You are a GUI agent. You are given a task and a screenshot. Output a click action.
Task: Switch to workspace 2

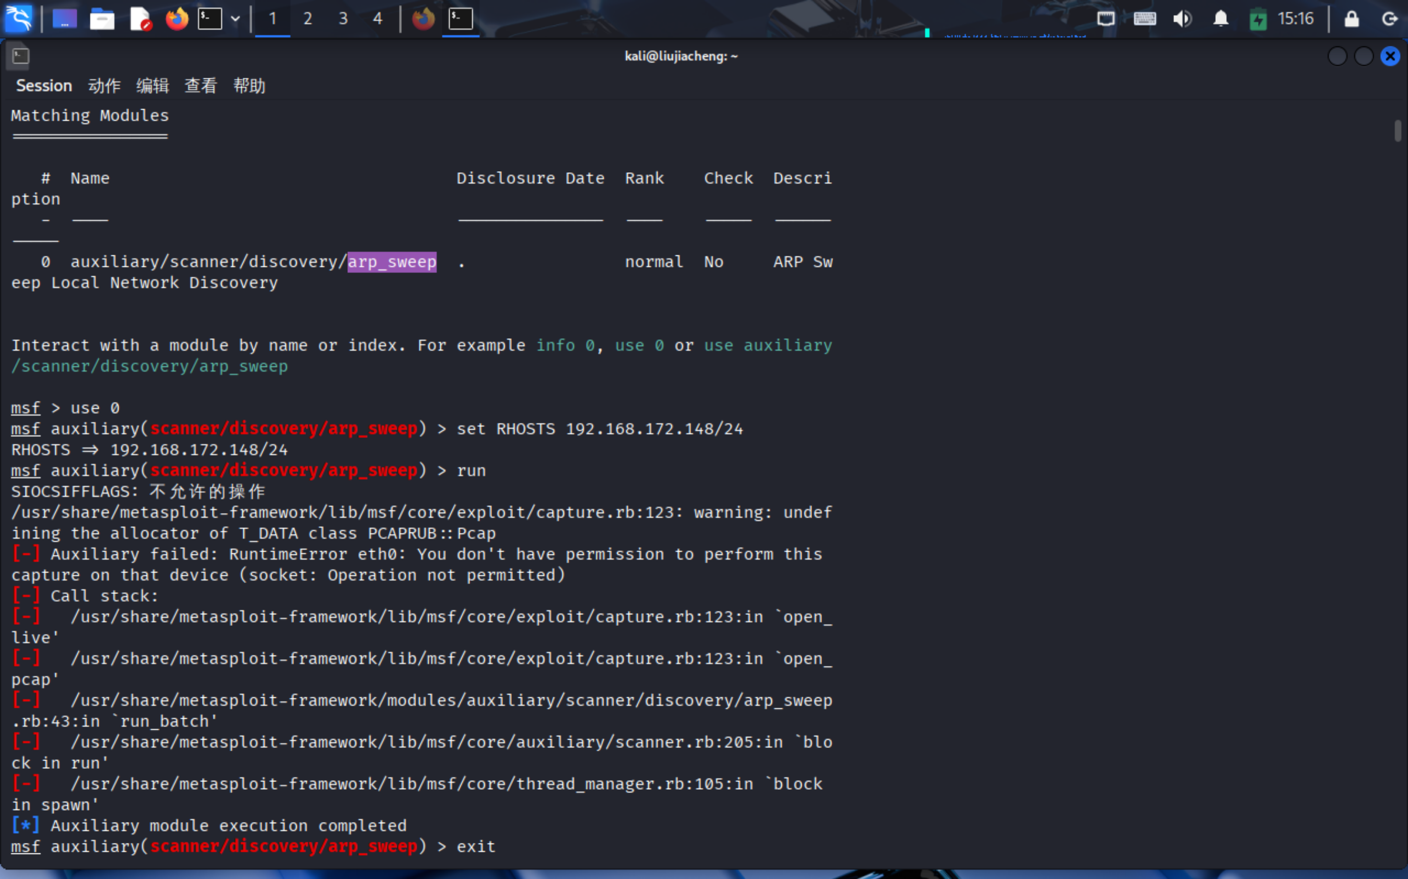pyautogui.click(x=308, y=19)
